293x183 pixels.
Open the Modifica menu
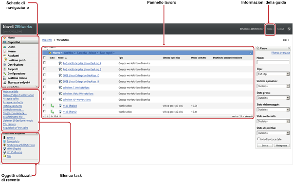69,53
